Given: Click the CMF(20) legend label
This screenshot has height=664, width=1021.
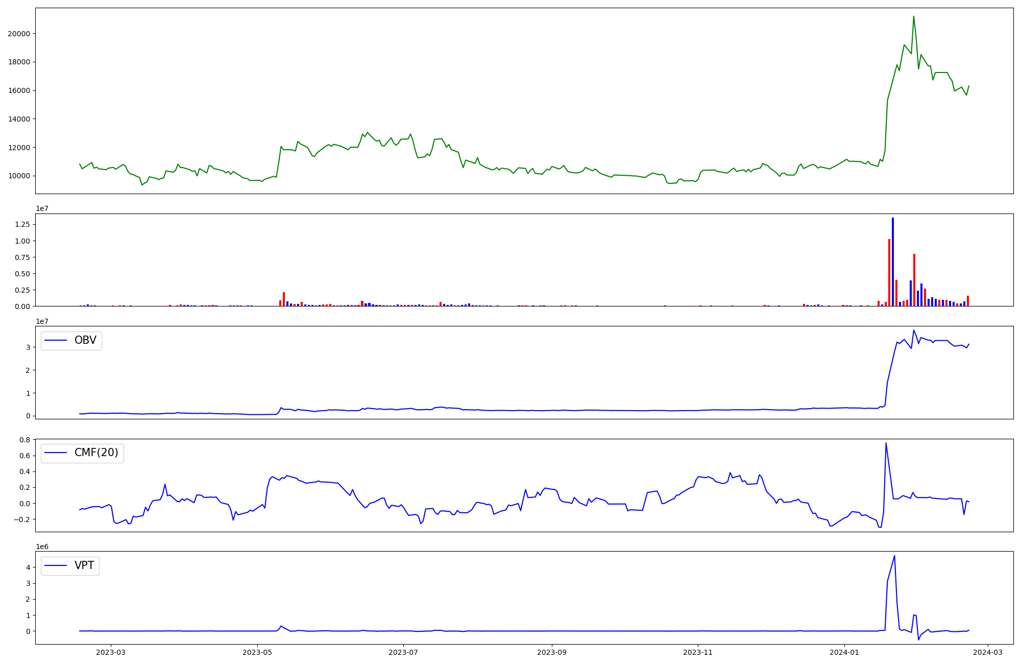Looking at the screenshot, I should 96,453.
